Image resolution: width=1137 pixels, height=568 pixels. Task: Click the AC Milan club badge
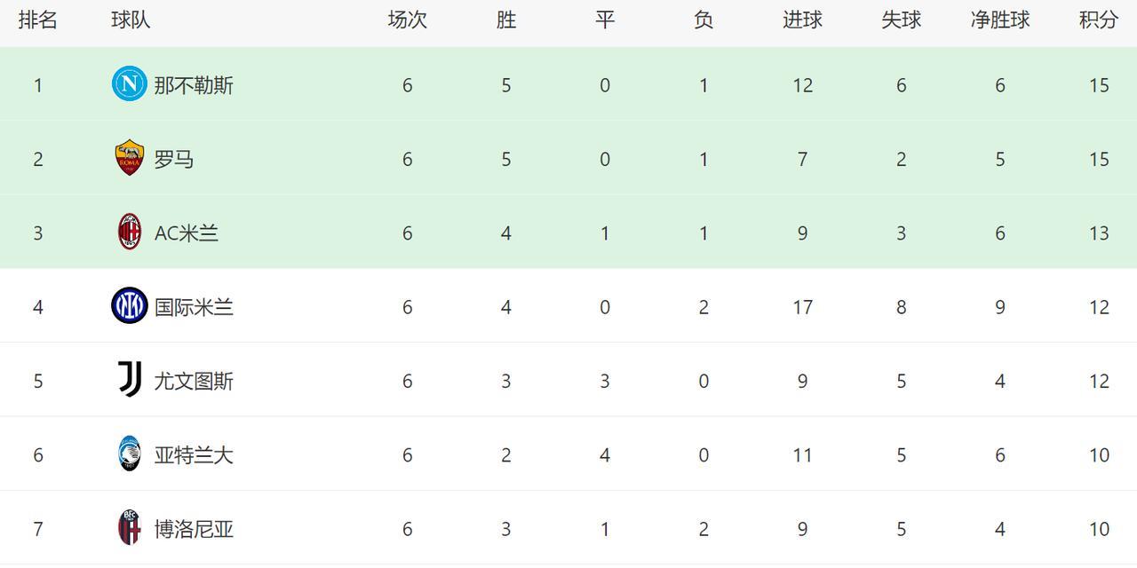[130, 233]
